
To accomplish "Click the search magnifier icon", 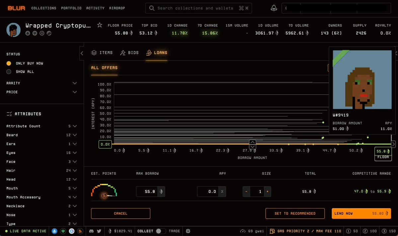I will 152,8.
